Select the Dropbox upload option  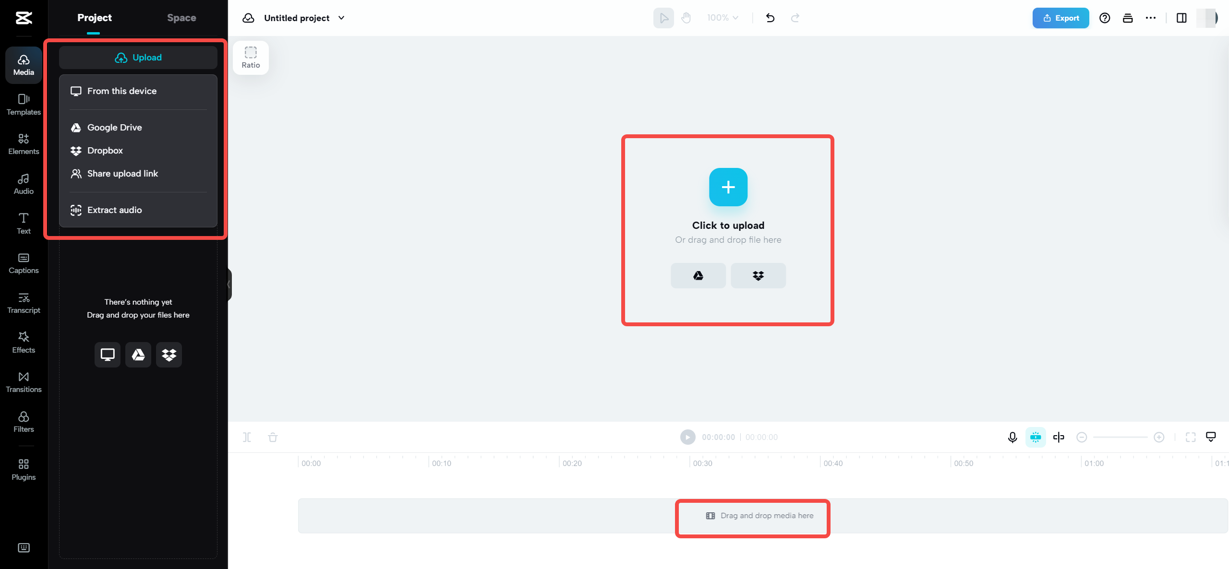pyautogui.click(x=104, y=151)
